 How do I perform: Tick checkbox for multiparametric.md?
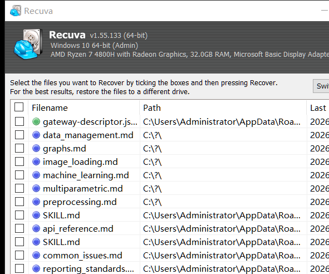19,189
